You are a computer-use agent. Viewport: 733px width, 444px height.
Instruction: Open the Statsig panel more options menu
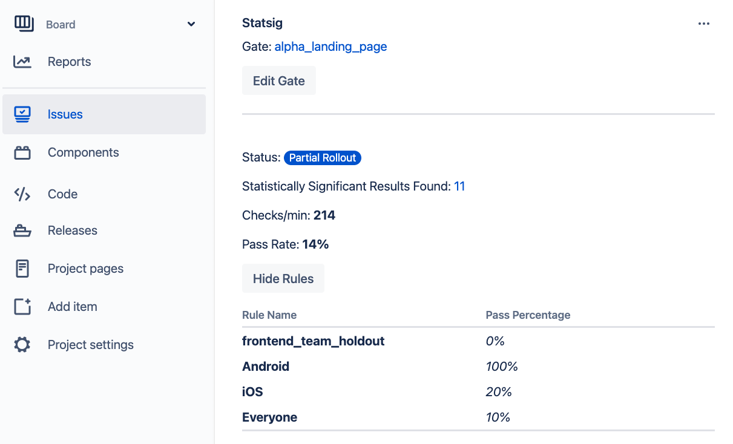coord(703,24)
